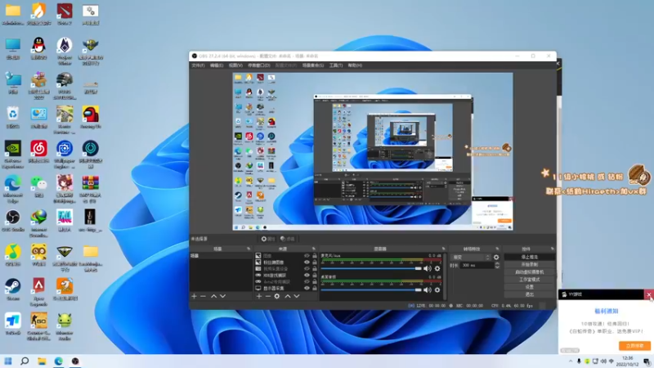Viewport: 654px width, 368px height.
Task: Pop out the 转场特效 dock header icon
Action: tap(497, 249)
